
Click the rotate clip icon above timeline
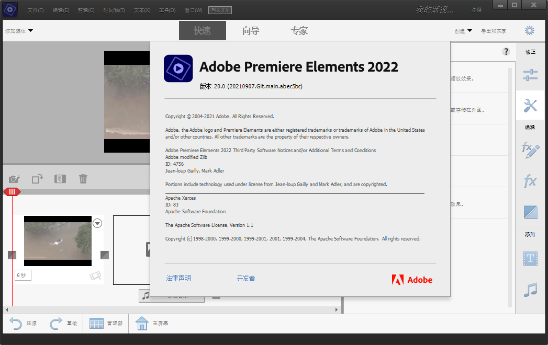[37, 178]
